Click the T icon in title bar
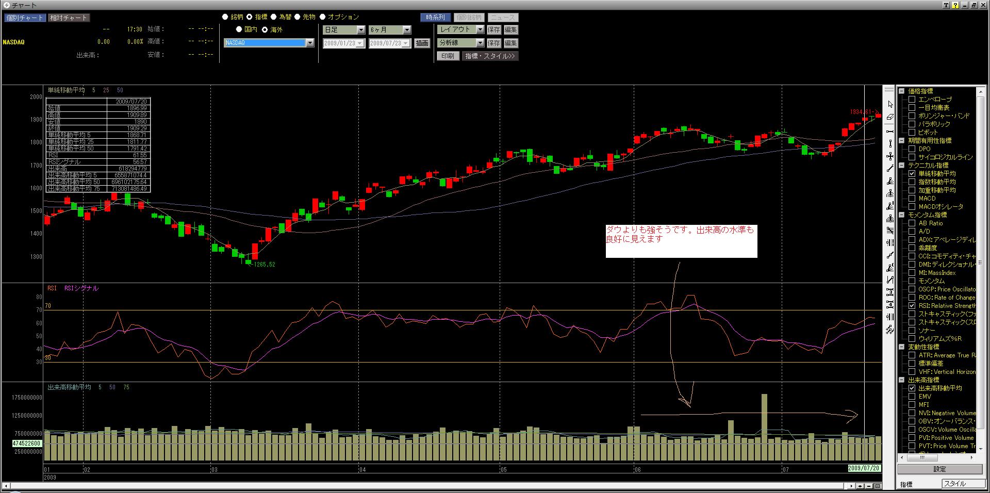Image resolution: width=990 pixels, height=493 pixels. click(x=946, y=5)
